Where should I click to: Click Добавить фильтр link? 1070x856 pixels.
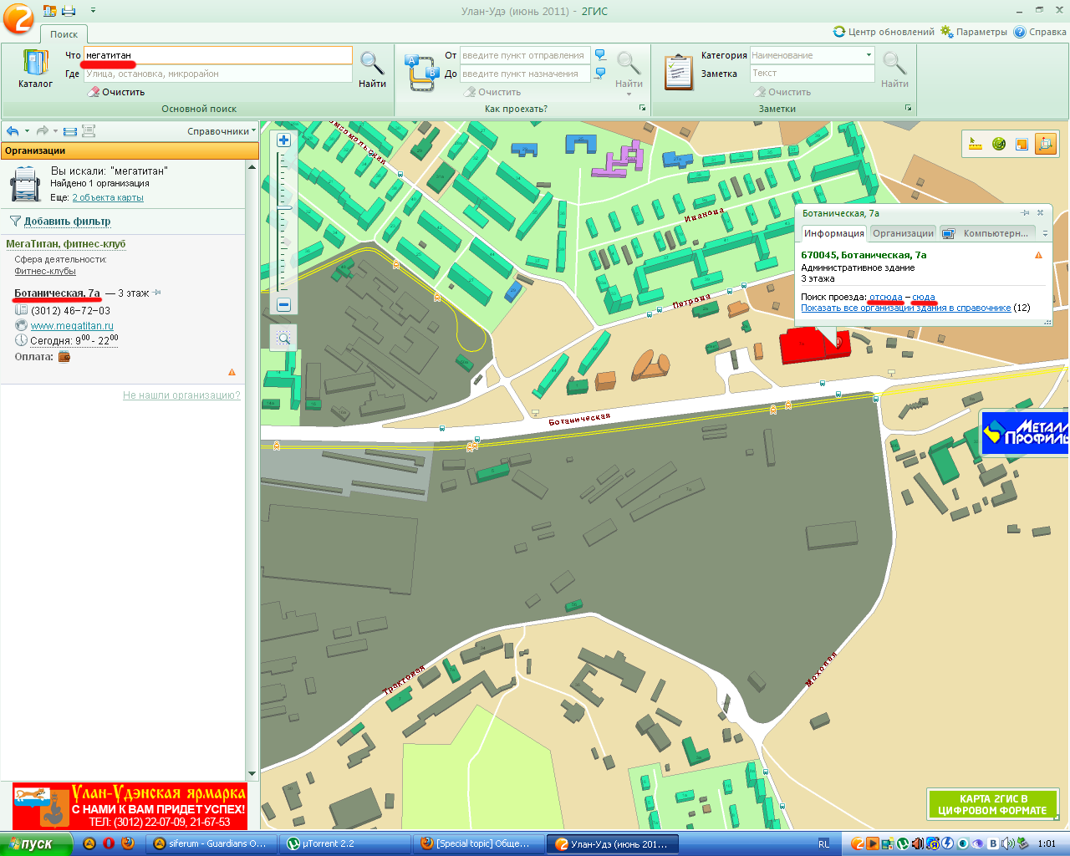tap(67, 222)
